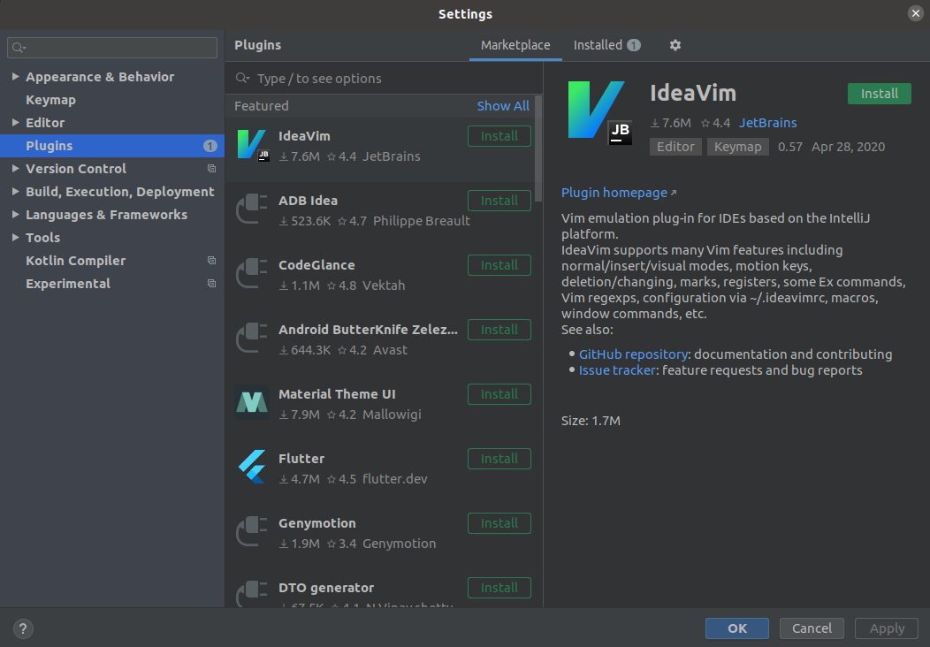Expand the Editor settings section

tap(16, 122)
